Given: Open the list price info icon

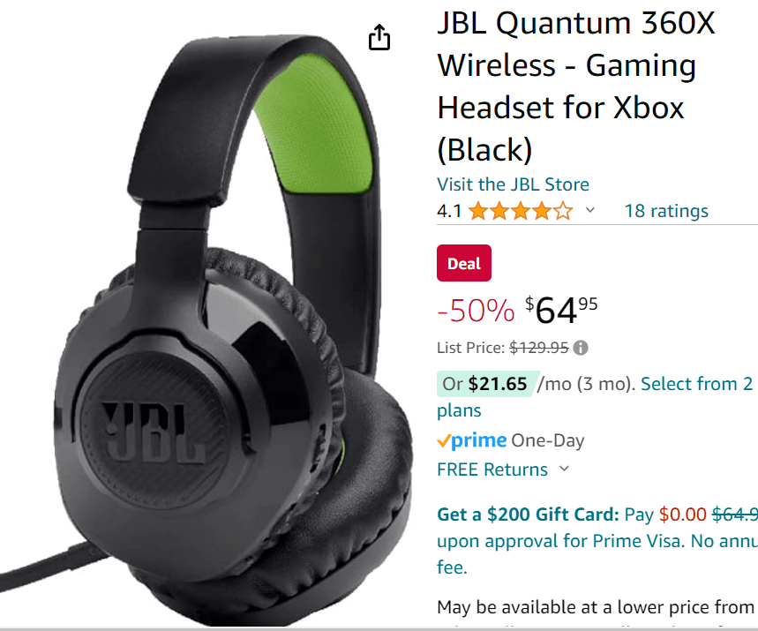Looking at the screenshot, I should 580,348.
